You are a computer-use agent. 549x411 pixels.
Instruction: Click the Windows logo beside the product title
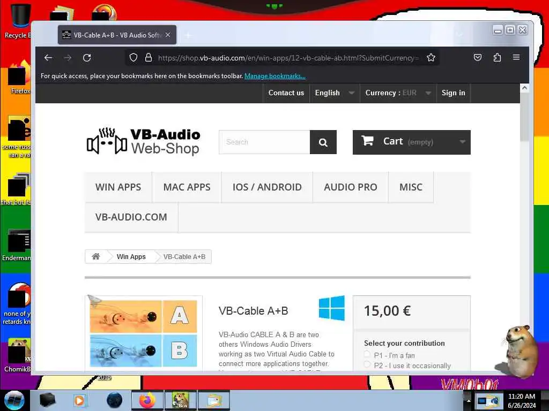(x=331, y=308)
